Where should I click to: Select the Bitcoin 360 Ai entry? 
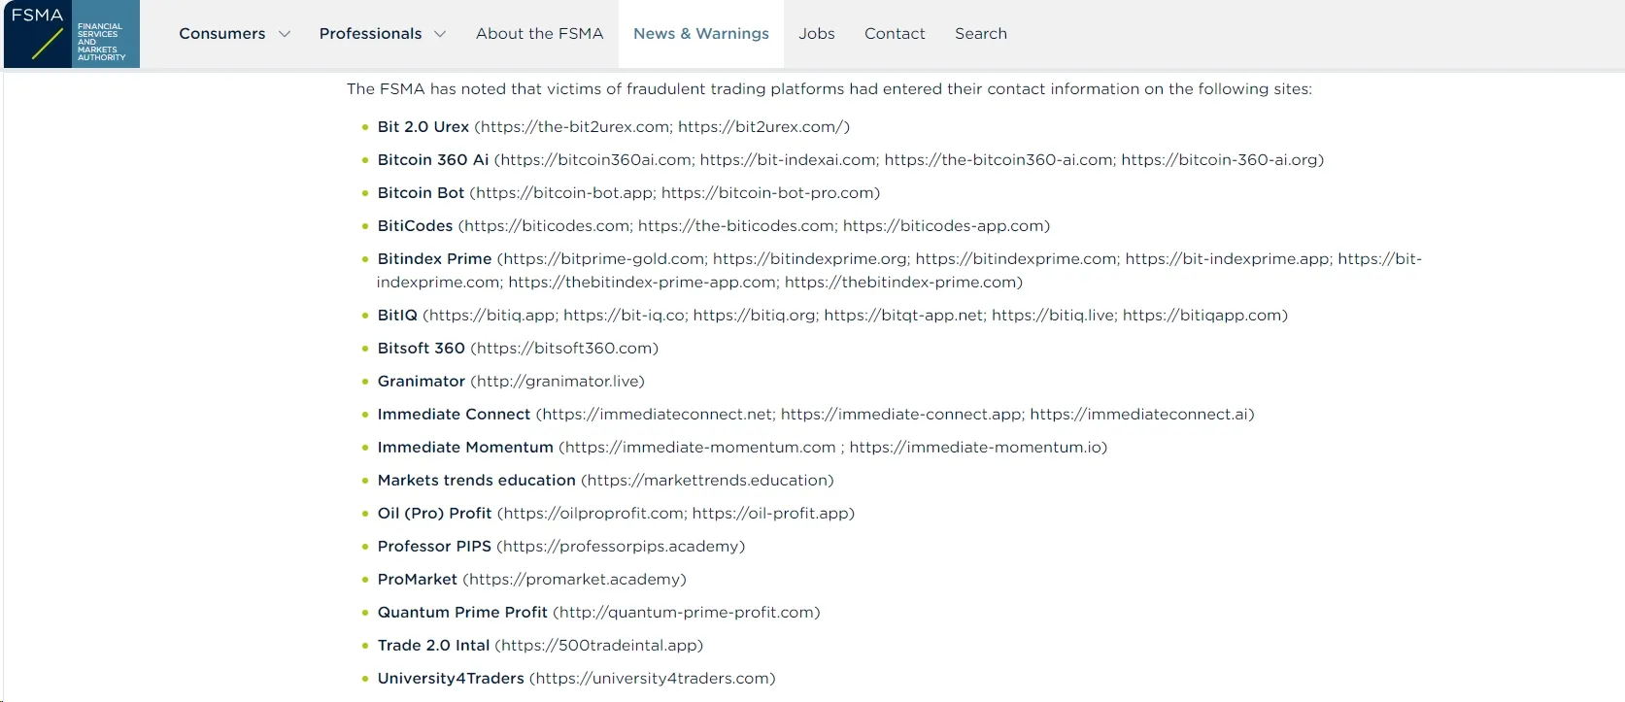pos(433,160)
